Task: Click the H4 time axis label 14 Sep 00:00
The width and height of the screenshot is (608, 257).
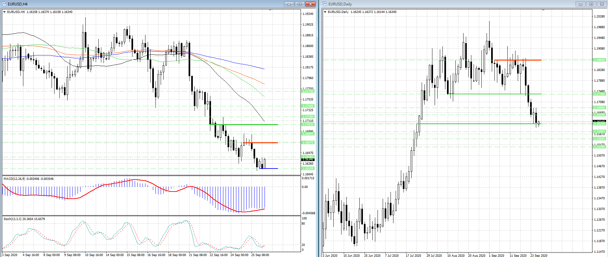Action: point(115,255)
